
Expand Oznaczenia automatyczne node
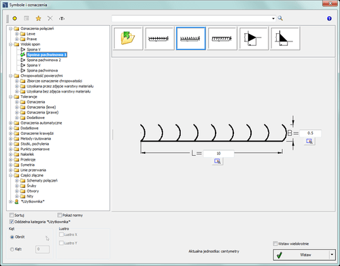(10, 123)
